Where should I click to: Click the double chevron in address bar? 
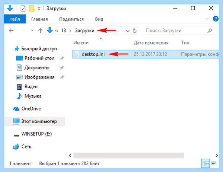coord(56,31)
